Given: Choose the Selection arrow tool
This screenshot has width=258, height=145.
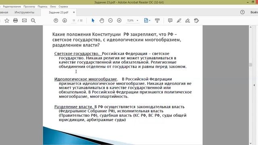Looking at the screenshot, I should [x=93, y=21].
